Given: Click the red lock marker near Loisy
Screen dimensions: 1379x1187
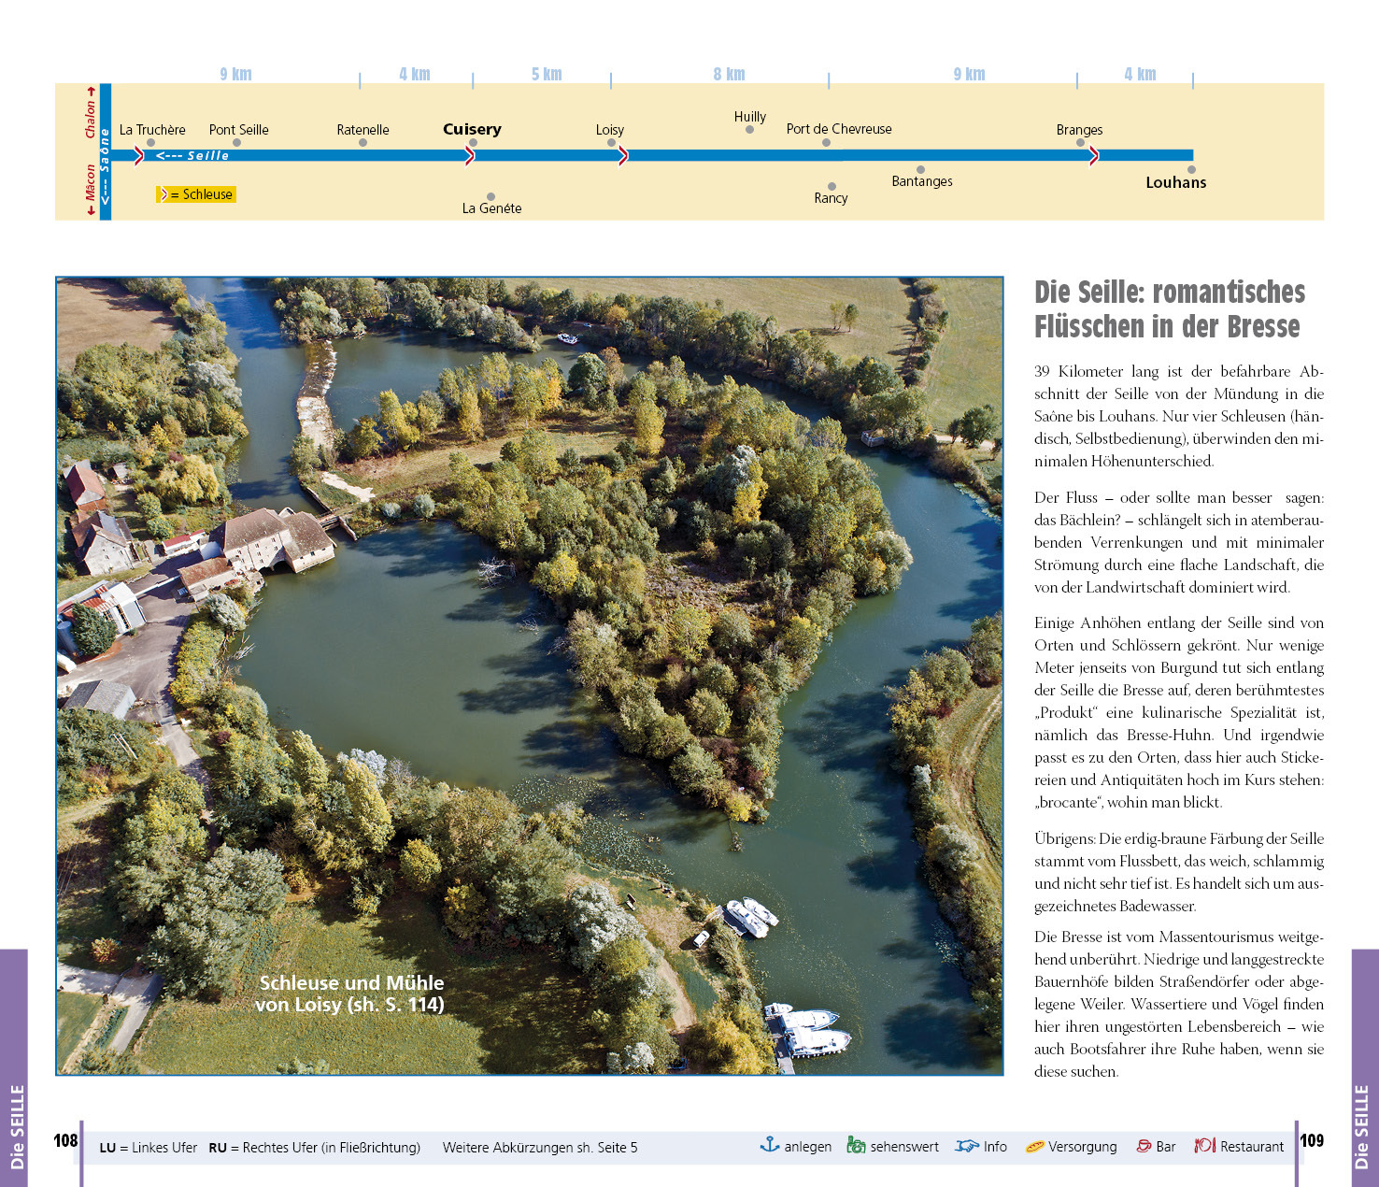Looking at the screenshot, I should click(x=623, y=156).
